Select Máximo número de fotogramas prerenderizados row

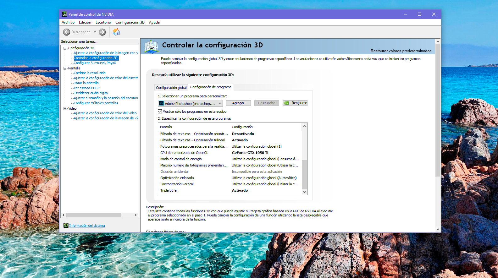coord(230,165)
